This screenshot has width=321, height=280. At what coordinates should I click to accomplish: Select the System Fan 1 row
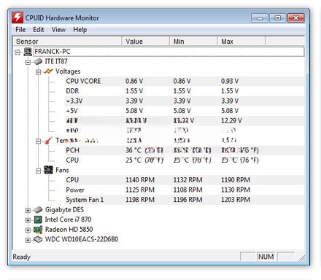[x=185, y=200]
